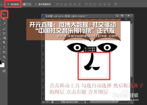Click the background white color swatch
The image size is (147, 105).
[x=3, y=65]
